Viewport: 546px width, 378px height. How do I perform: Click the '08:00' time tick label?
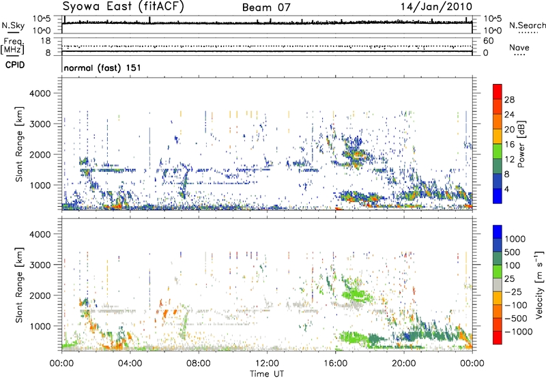pyautogui.click(x=199, y=364)
